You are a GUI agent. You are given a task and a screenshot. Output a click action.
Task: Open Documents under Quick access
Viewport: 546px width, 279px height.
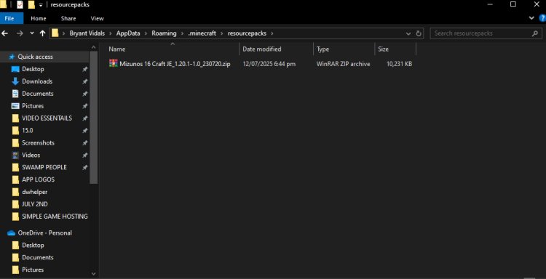[38, 94]
